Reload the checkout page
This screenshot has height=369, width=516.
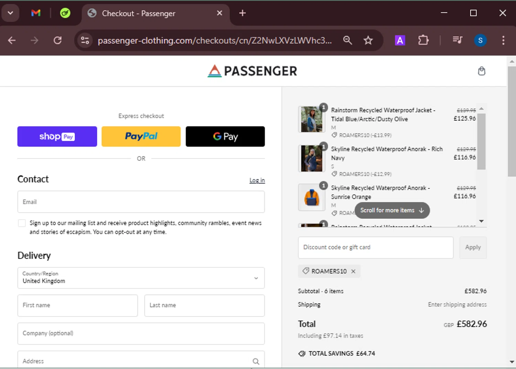point(57,41)
